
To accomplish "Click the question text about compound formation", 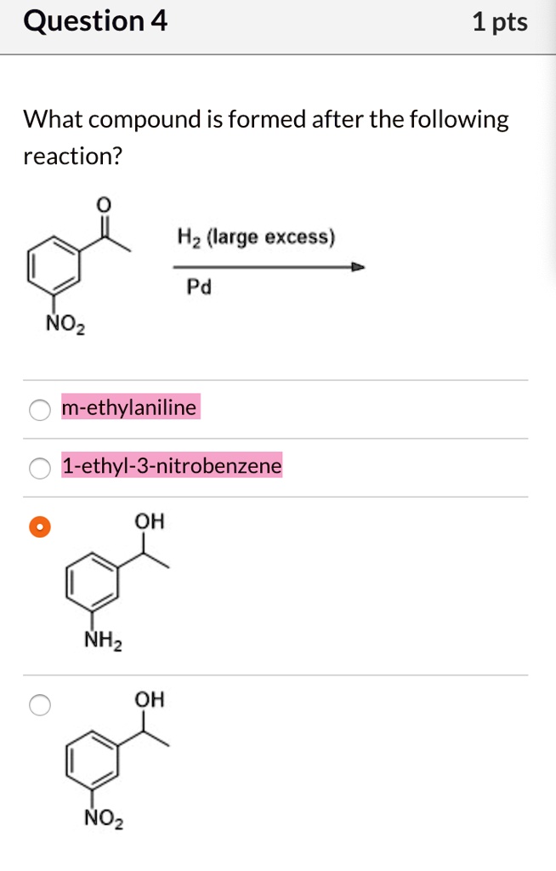I will (264, 136).
